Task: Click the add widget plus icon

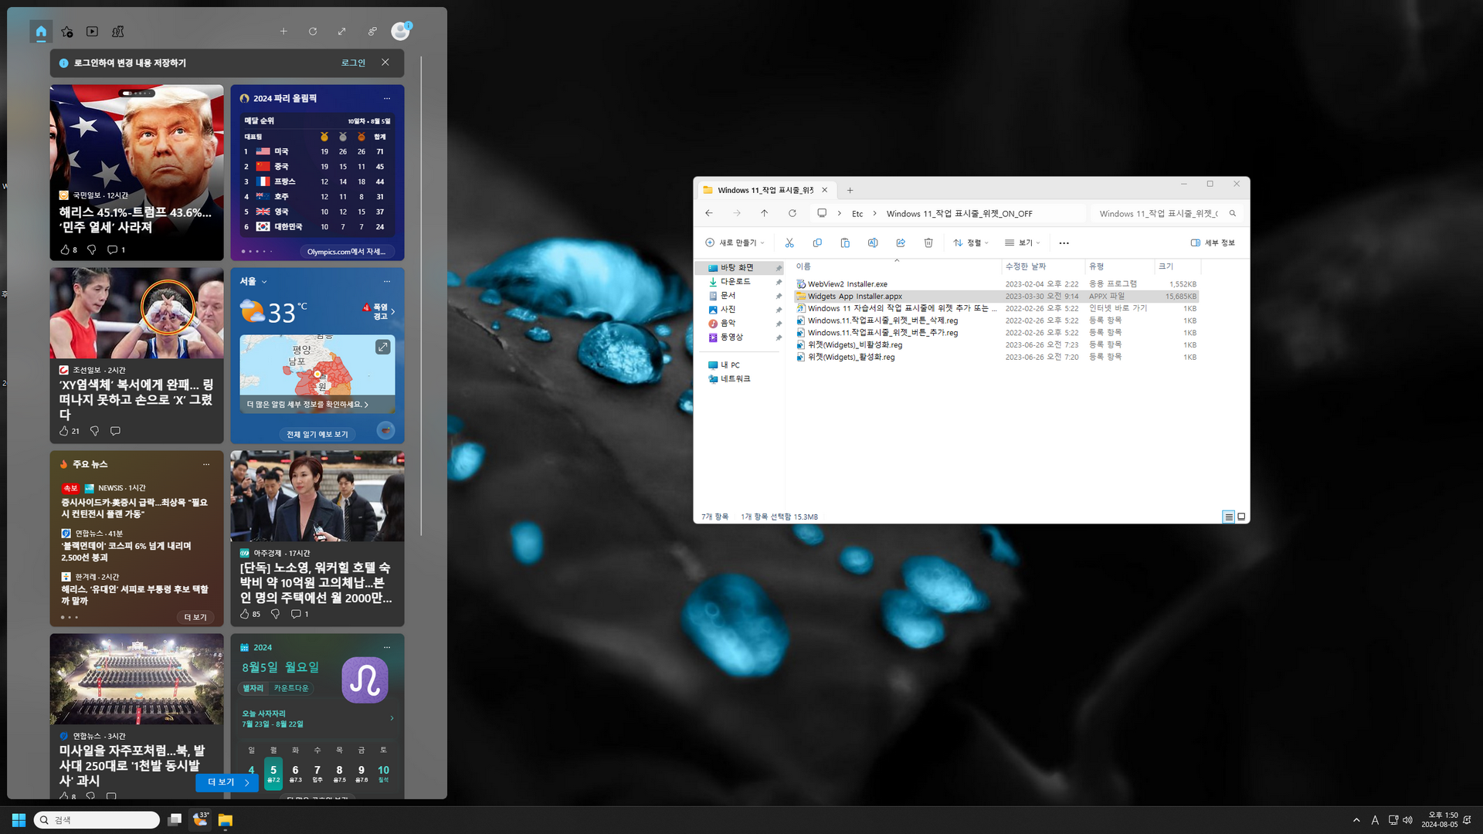Action: pyautogui.click(x=283, y=32)
